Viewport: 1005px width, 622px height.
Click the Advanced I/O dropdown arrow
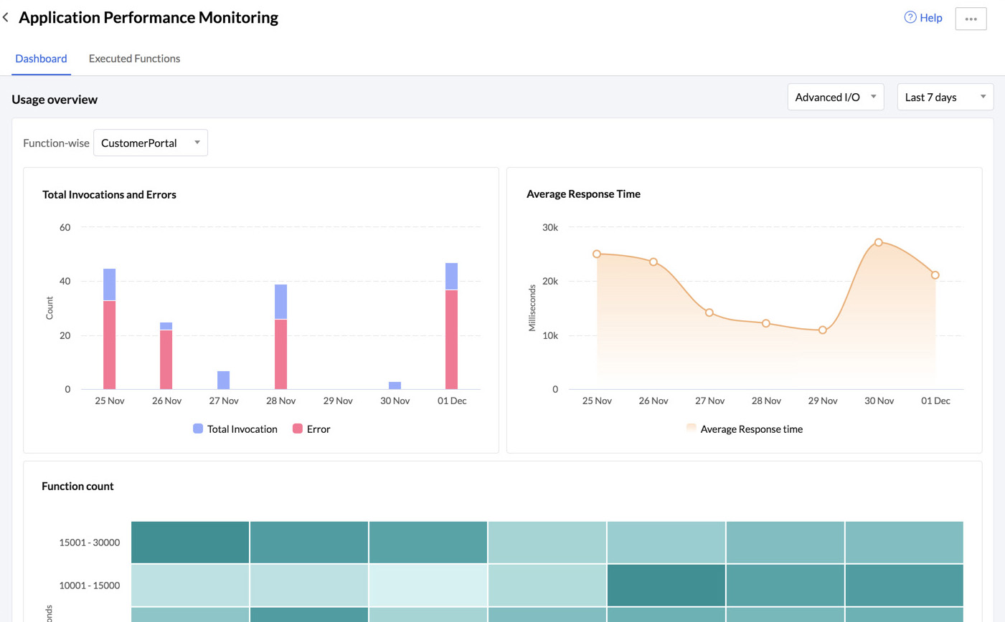click(874, 97)
